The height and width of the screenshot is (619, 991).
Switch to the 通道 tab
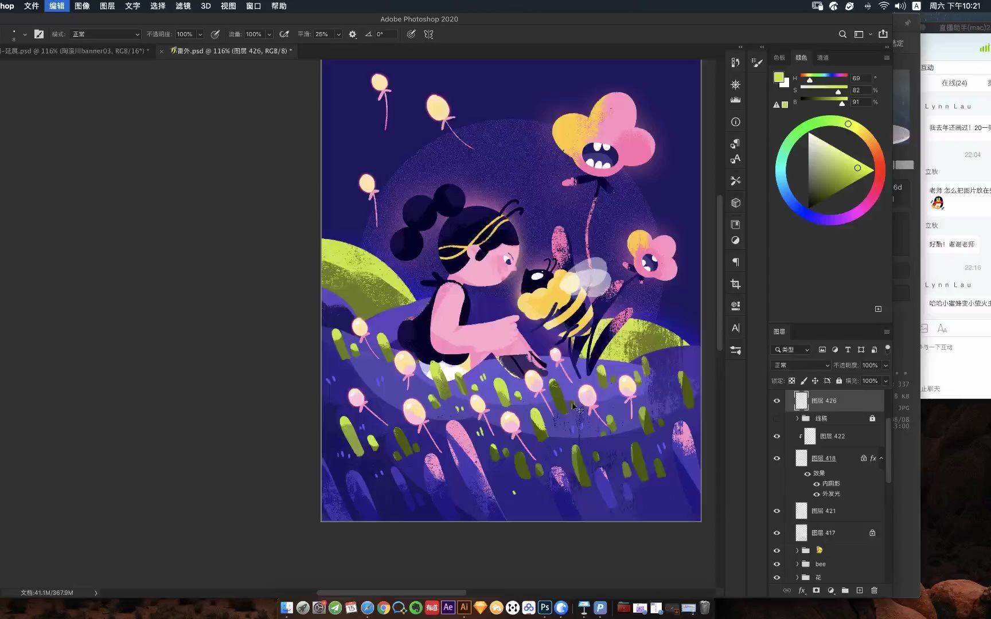click(x=823, y=57)
